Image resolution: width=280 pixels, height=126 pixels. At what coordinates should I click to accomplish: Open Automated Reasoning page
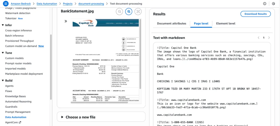click(18, 101)
